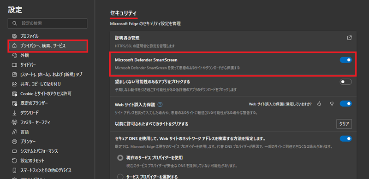This screenshot has width=369, height=179.
Task: Select 現在のサービス プロバイダーを使用 radio button
Action: coord(120,158)
